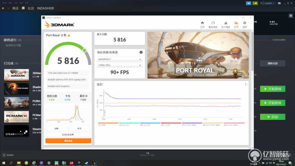Open Steam friends messages green icon
The image size is (295, 166).
click(x=255, y=3)
